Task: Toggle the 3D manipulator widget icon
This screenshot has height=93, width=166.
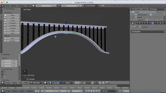Action: pos(55,83)
